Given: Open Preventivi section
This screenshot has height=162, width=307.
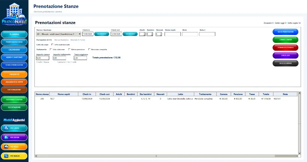Looking at the screenshot, I should (x=14, y=74).
